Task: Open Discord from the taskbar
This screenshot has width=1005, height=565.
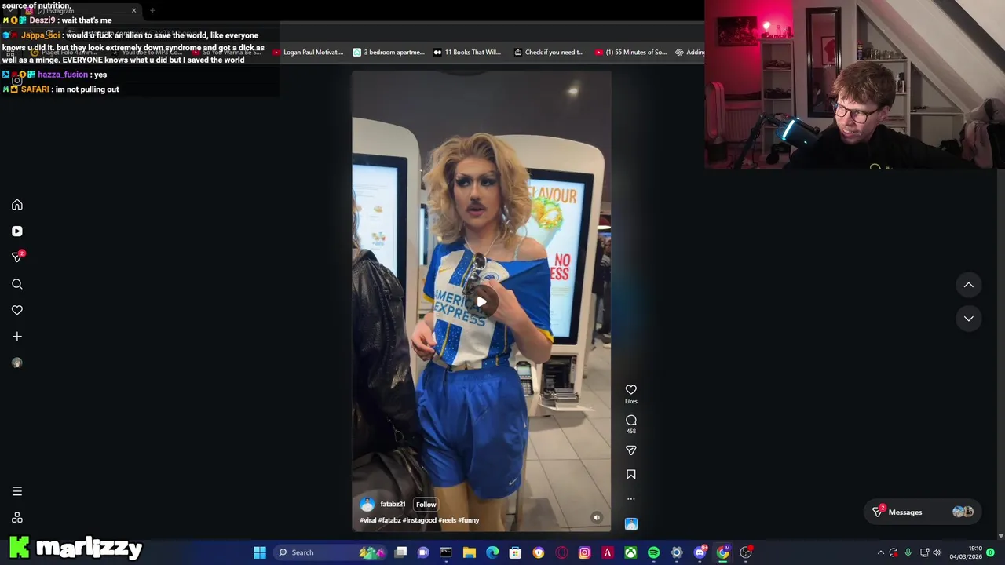Action: 700,552
